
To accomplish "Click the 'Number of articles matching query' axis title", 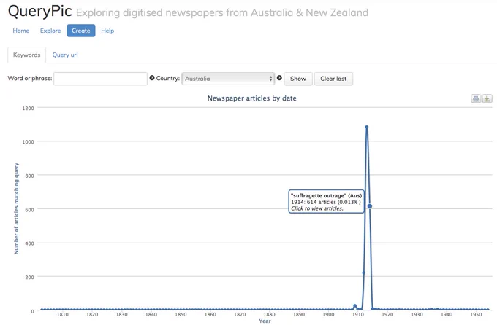I will click(16, 208).
